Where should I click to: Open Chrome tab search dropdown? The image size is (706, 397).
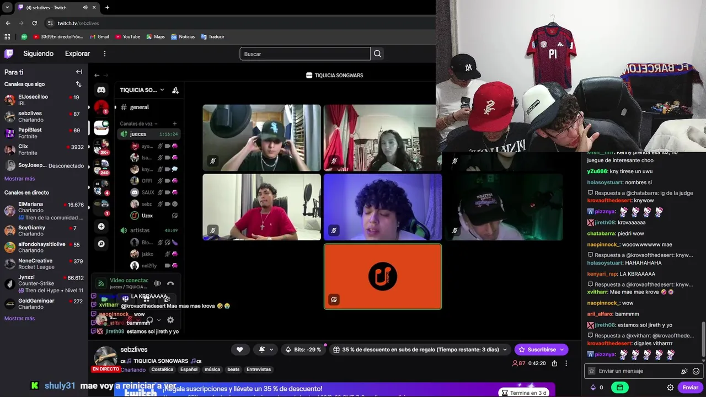(7, 8)
